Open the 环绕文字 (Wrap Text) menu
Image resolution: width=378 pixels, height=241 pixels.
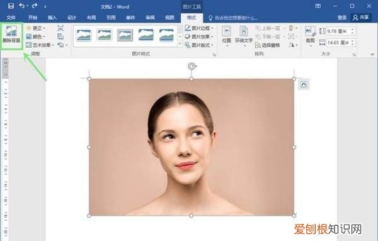click(x=244, y=36)
